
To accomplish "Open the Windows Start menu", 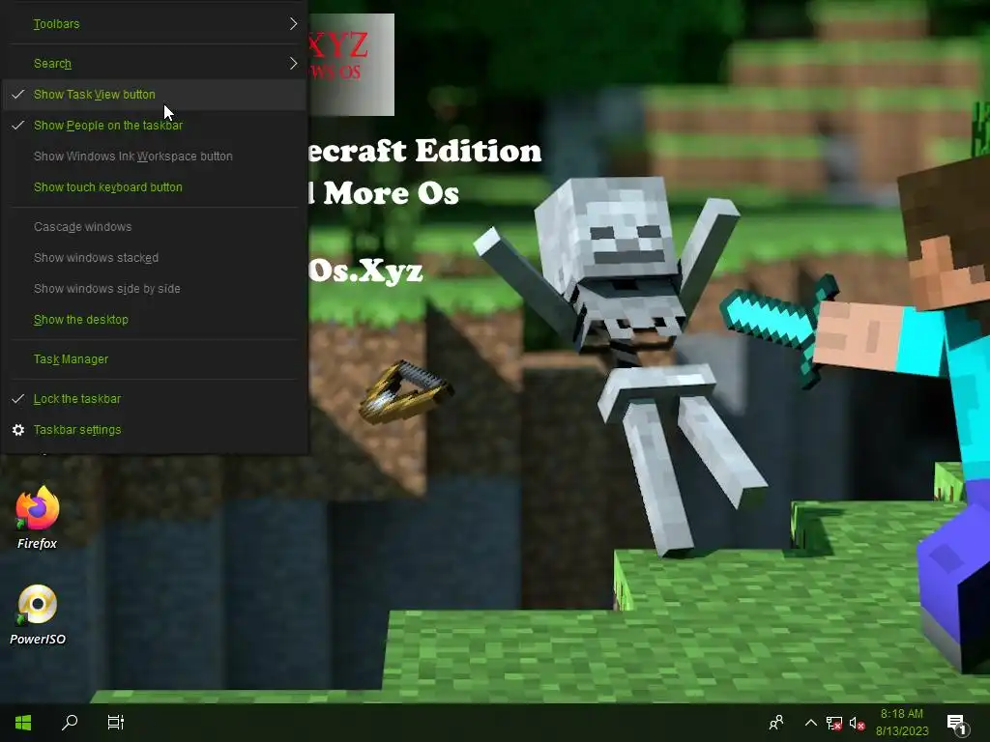I will click(x=23, y=723).
